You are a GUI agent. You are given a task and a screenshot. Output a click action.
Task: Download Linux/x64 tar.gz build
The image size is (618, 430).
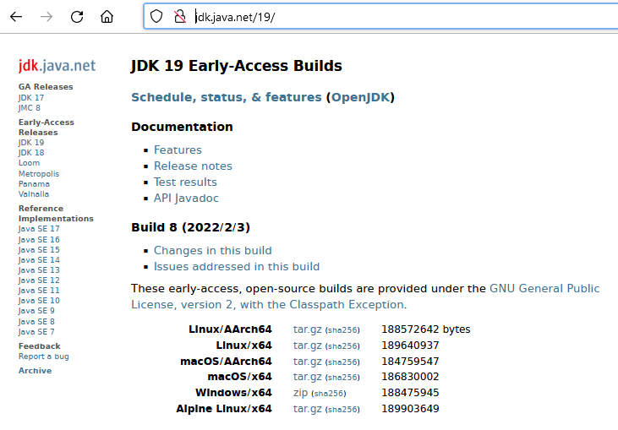pos(308,346)
